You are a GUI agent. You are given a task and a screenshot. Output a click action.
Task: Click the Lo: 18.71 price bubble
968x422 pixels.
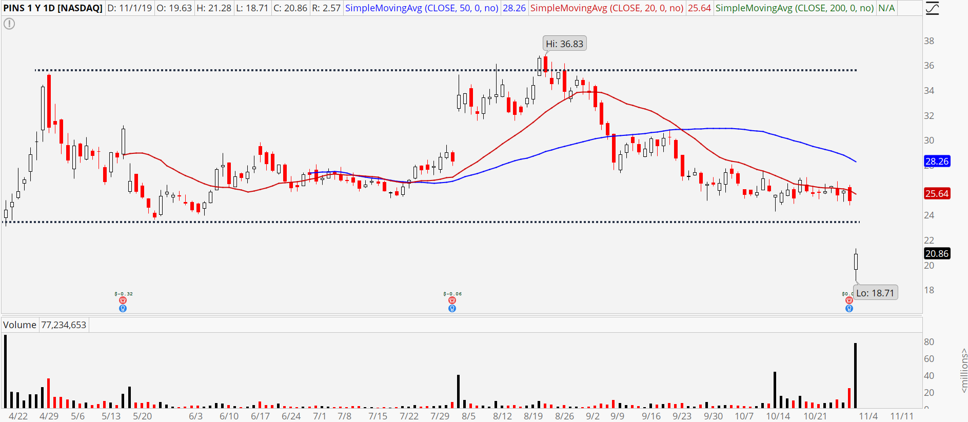coord(875,293)
